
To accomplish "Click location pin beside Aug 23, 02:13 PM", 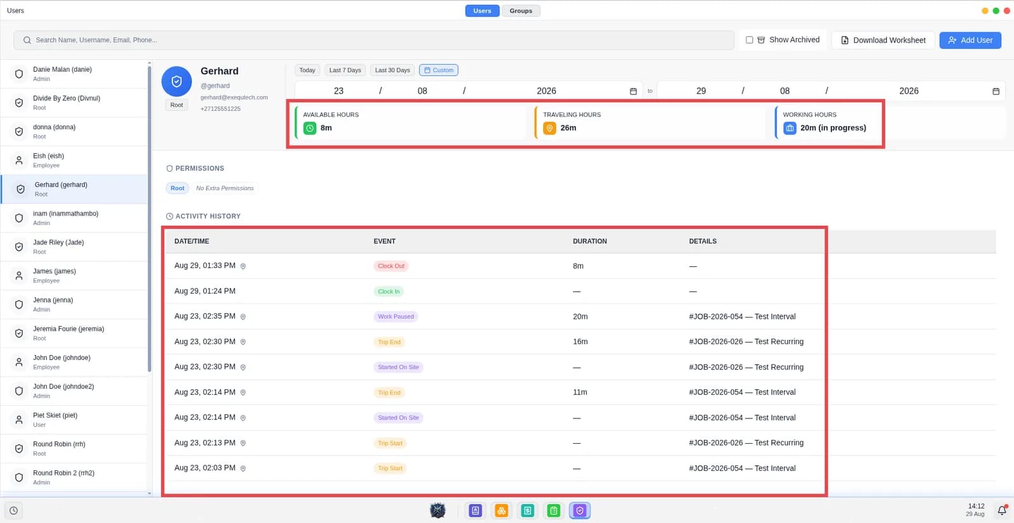I will [x=243, y=443].
